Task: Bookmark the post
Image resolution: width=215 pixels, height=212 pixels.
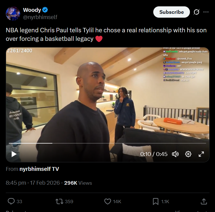Action: click(x=156, y=202)
